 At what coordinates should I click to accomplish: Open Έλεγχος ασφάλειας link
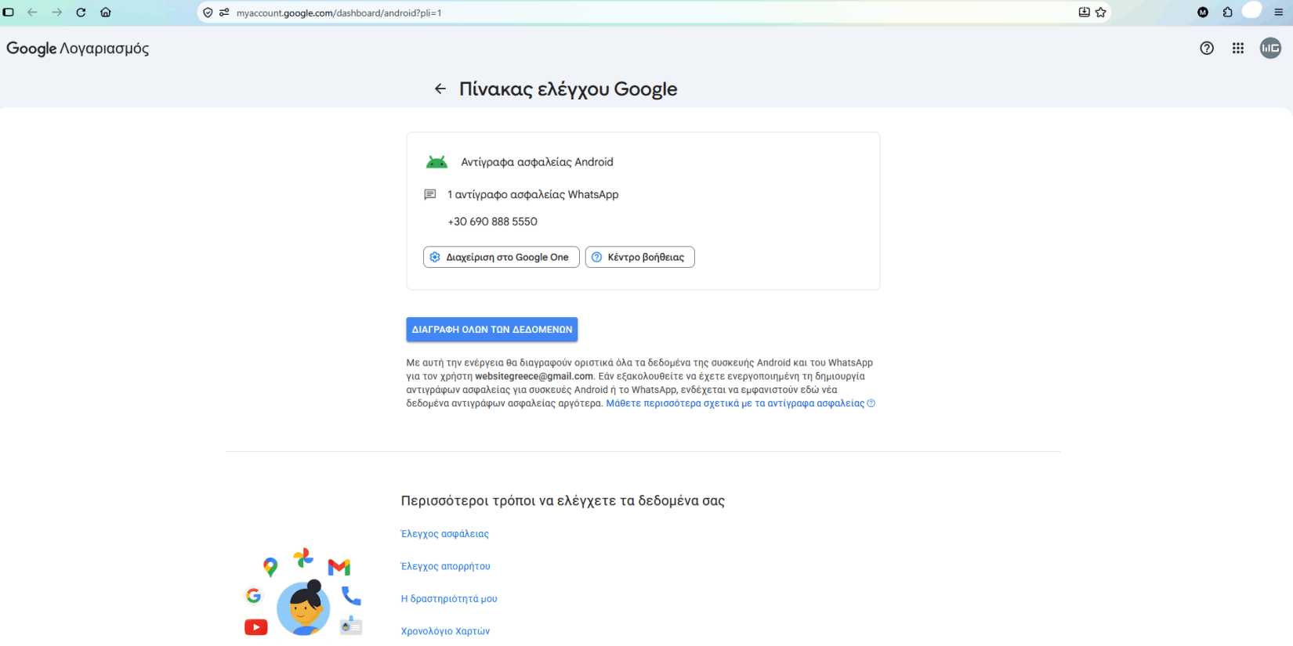click(445, 534)
